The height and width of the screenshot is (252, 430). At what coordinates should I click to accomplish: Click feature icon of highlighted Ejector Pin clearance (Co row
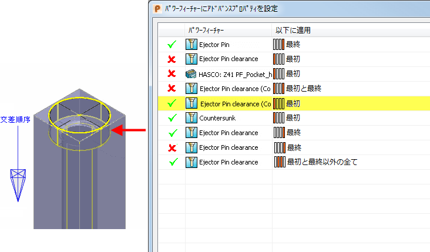[192, 103]
